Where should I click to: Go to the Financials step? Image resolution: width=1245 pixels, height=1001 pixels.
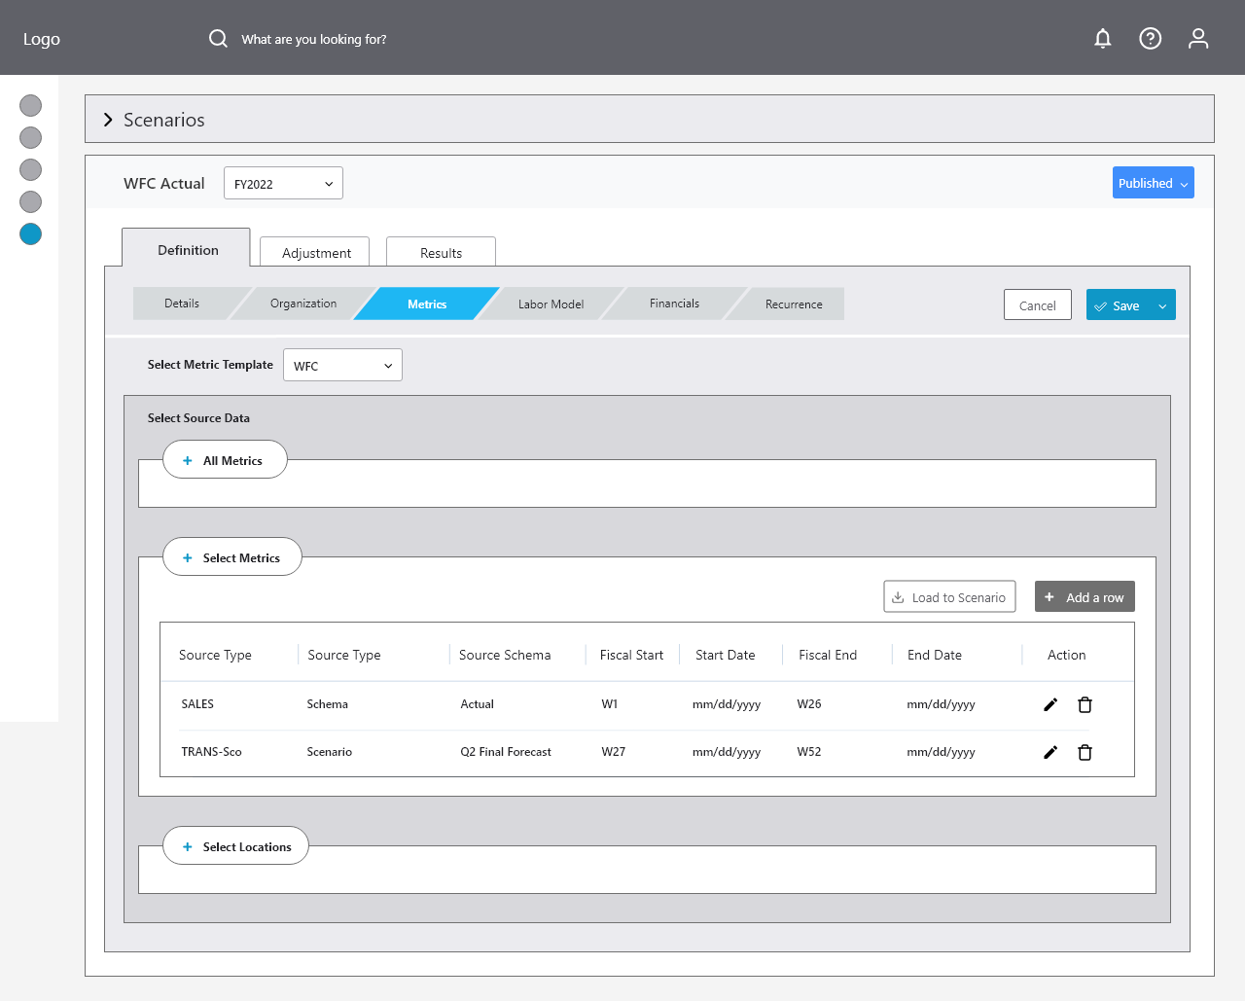coord(674,304)
